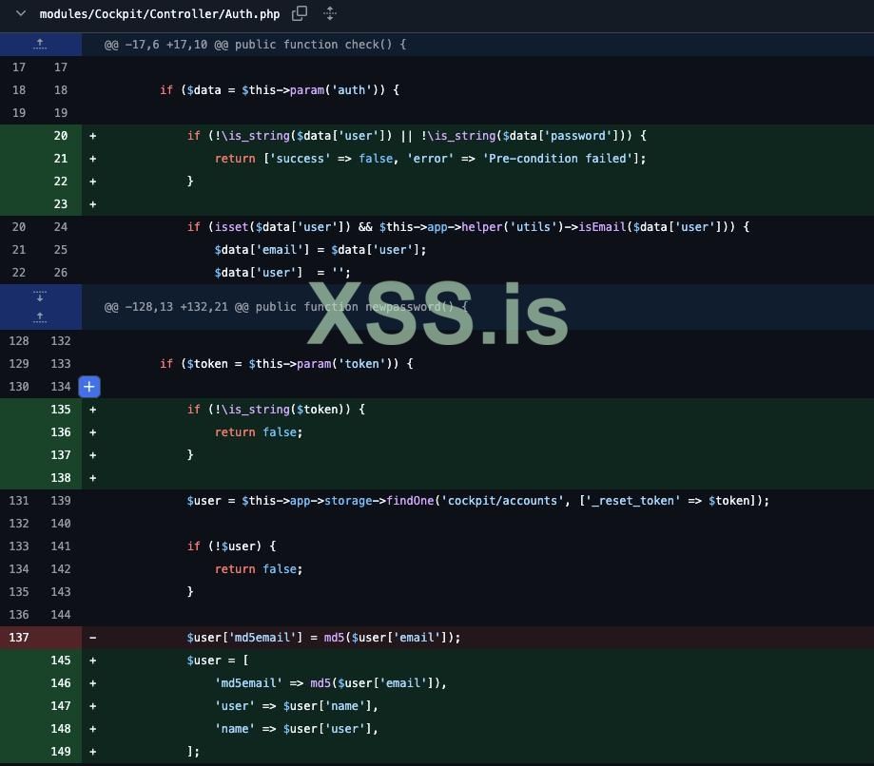
Task: Add comment on line 134 plus button
Action: point(89,387)
